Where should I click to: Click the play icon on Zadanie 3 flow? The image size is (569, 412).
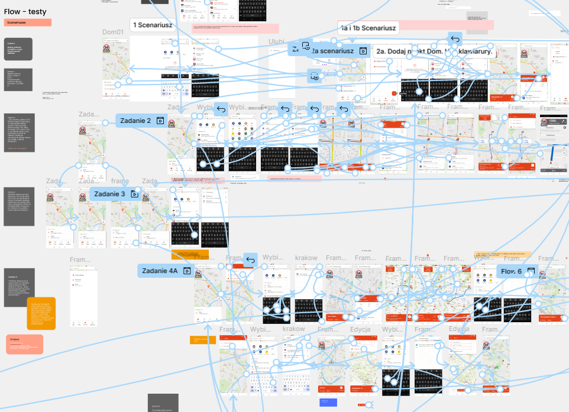click(134, 194)
